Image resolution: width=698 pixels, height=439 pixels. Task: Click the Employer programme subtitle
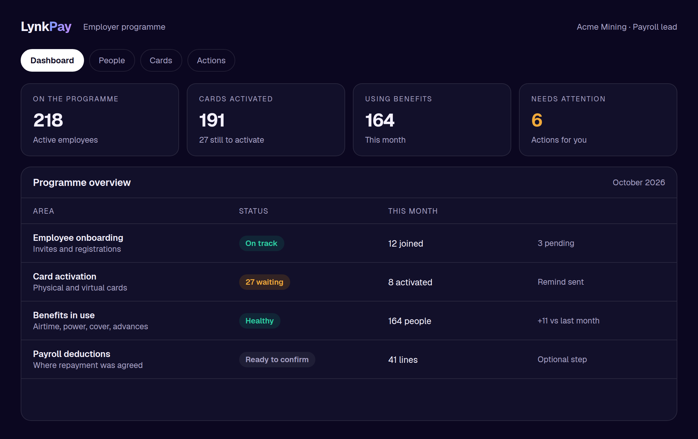tap(124, 27)
